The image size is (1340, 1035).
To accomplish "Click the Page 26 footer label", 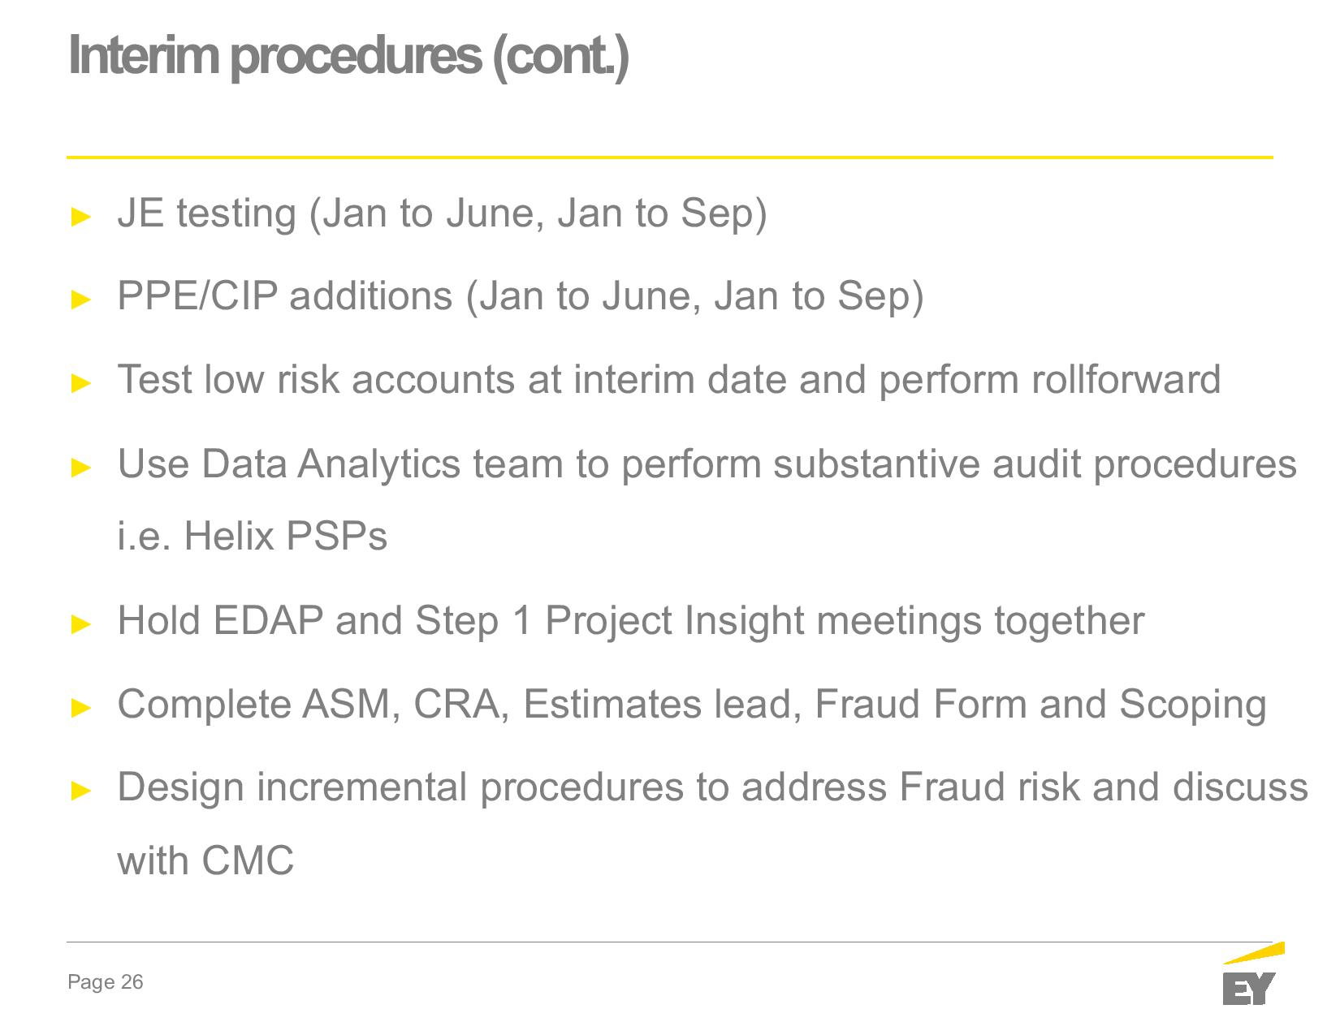I will pos(106,982).
